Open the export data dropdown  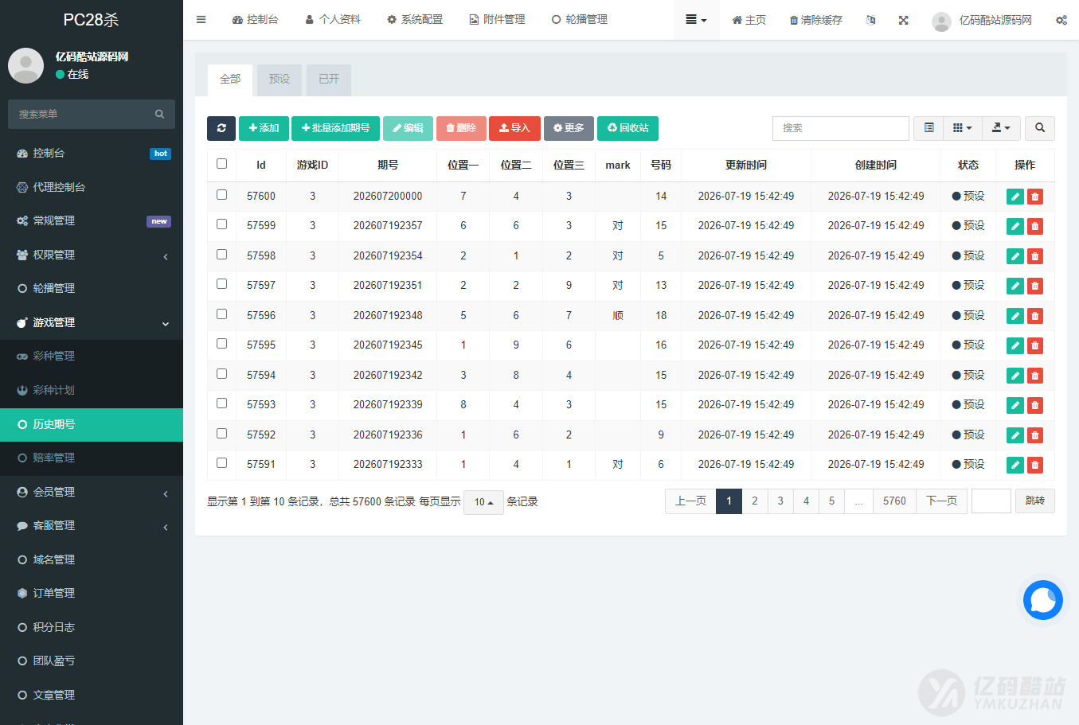pyautogui.click(x=1001, y=128)
